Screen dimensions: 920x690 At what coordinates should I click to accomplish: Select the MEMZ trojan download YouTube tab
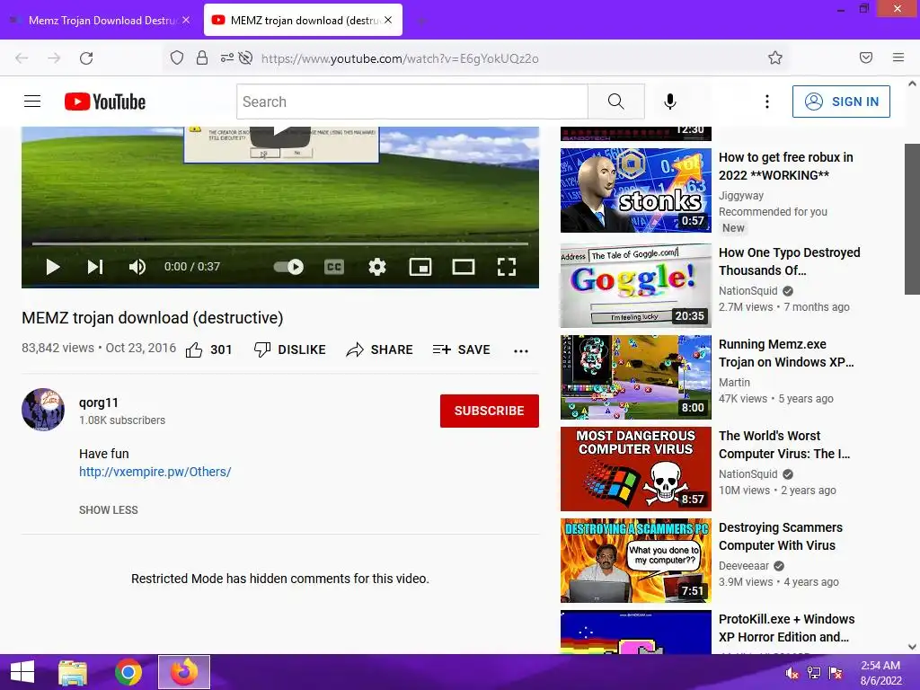[303, 21]
